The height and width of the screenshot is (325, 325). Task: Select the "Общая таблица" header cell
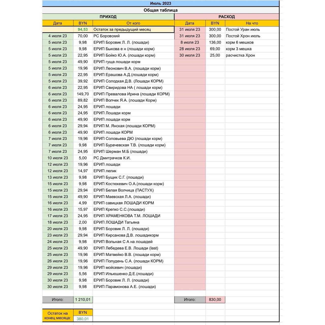[x=160, y=10]
